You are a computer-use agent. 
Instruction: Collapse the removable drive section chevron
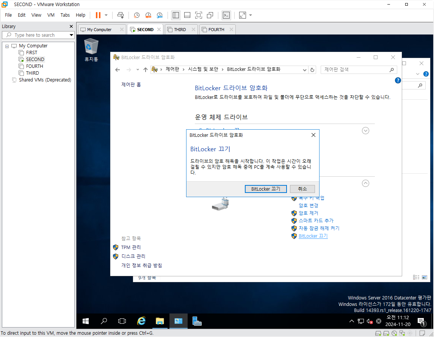pos(366,183)
